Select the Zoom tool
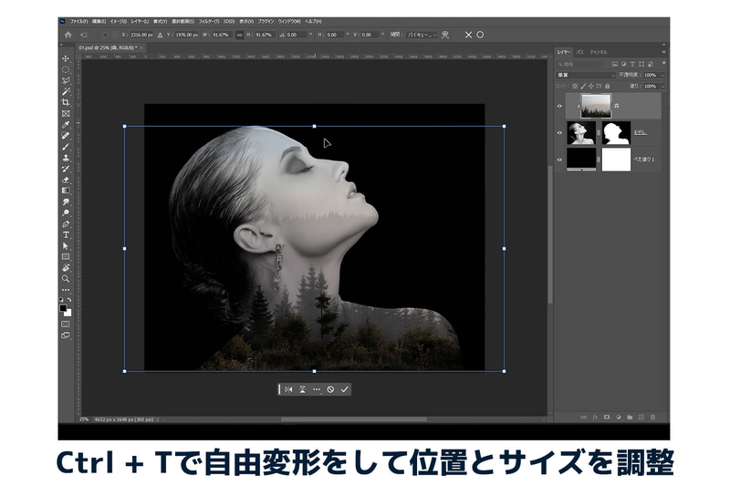 coord(66,279)
